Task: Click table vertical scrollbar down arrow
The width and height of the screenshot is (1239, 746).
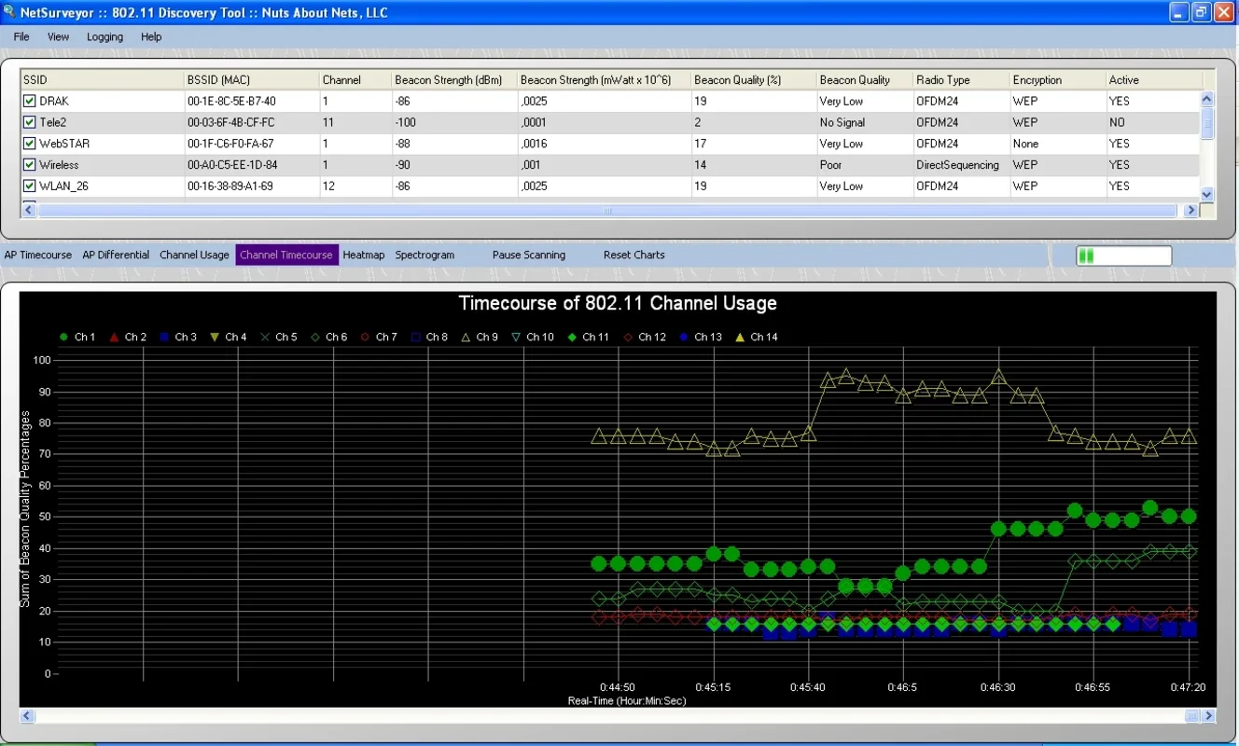Action: 1206,193
